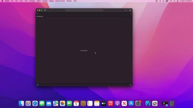
Task: Click the battery status icon in menu bar
Action: coord(167,1)
